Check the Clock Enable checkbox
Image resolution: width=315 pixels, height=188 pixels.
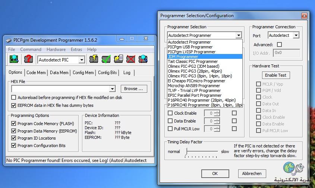[170, 113]
